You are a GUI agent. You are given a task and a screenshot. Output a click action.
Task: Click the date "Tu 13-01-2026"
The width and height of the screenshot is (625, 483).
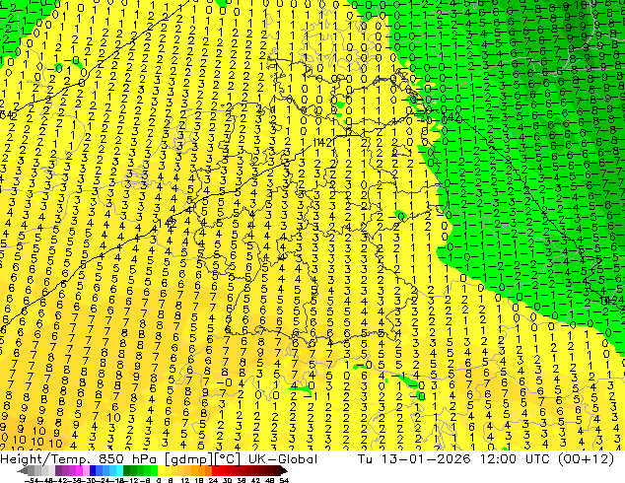click(414, 459)
